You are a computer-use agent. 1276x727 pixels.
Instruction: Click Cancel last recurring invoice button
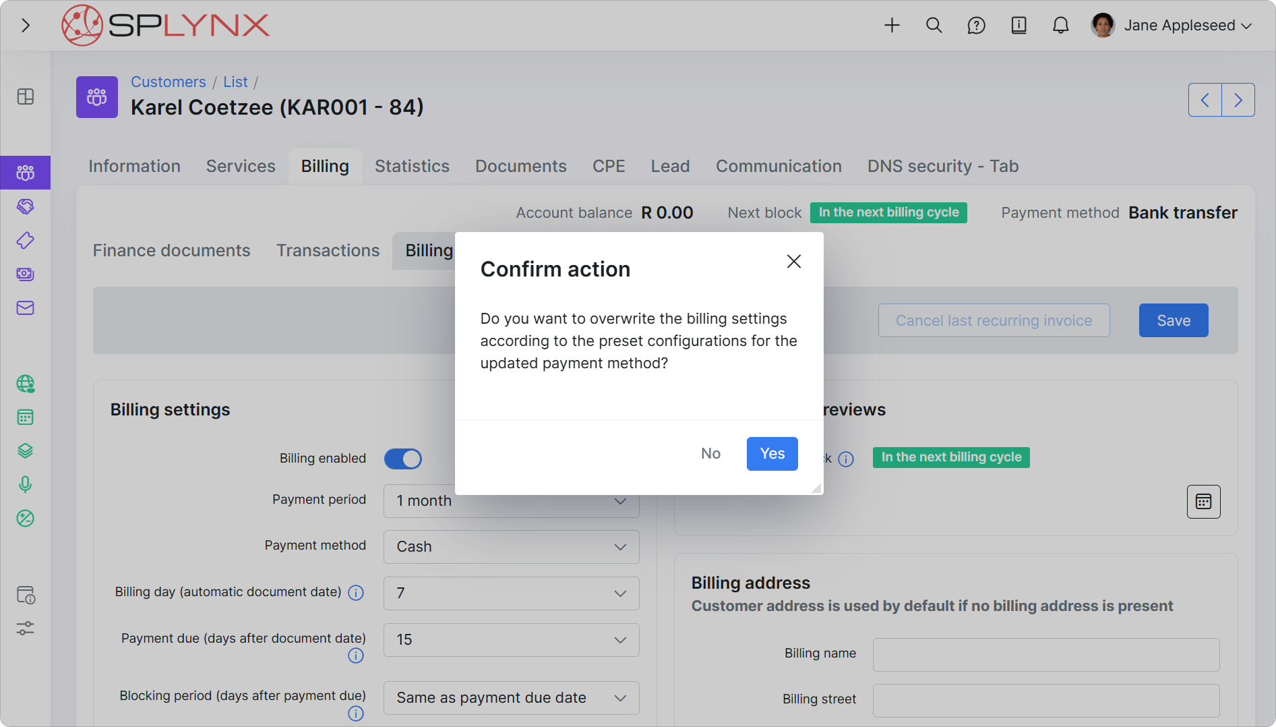click(x=994, y=320)
